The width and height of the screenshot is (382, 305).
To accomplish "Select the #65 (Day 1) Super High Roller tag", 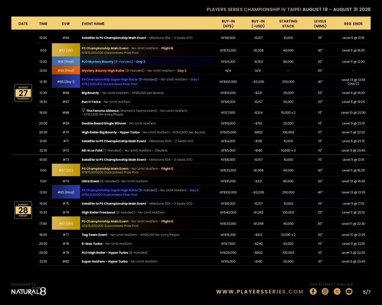I will (x=66, y=81).
